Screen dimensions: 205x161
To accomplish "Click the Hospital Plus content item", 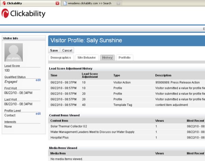I will pos(59,137).
